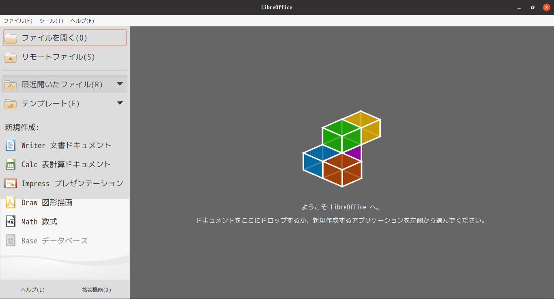The image size is (554, 299).
Task: Click the Calc spreadsheet icon
Action: [x=11, y=164]
